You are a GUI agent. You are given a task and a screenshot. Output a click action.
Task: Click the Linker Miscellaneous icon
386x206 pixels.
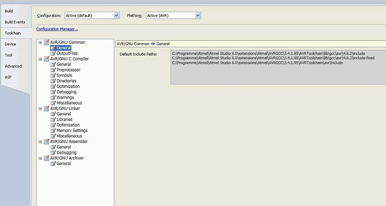pyautogui.click(x=53, y=136)
